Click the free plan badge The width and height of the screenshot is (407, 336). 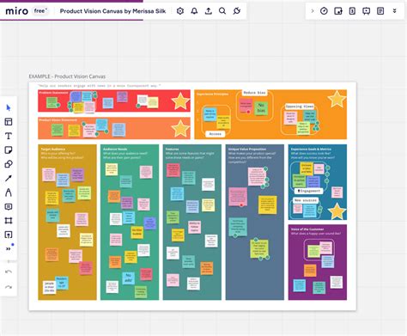coord(39,11)
